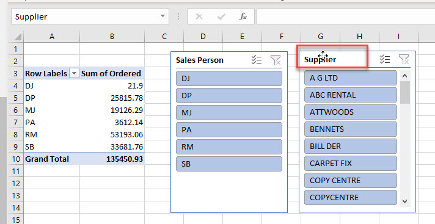The image size is (435, 224).
Task: Open the Row Labels filter dropdown
Action: [74, 73]
